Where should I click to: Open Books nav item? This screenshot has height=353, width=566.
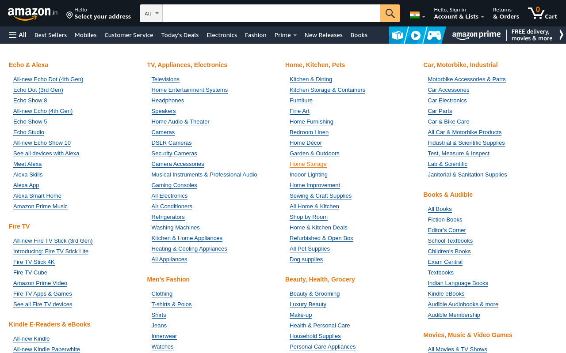359,35
